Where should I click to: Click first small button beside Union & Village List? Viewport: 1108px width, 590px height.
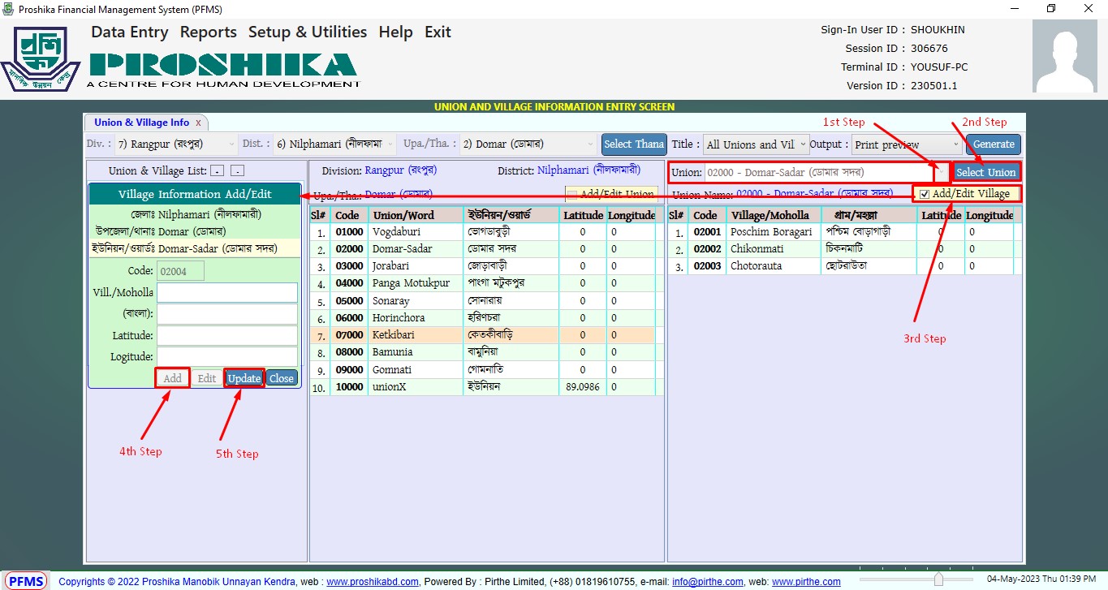(x=216, y=171)
